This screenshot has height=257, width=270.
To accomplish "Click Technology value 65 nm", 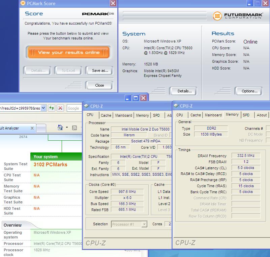I will (x=120, y=147).
